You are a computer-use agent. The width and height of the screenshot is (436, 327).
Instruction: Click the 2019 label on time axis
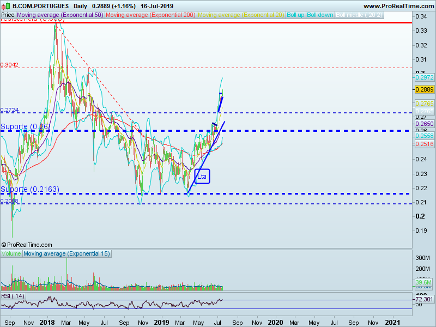coord(161,323)
